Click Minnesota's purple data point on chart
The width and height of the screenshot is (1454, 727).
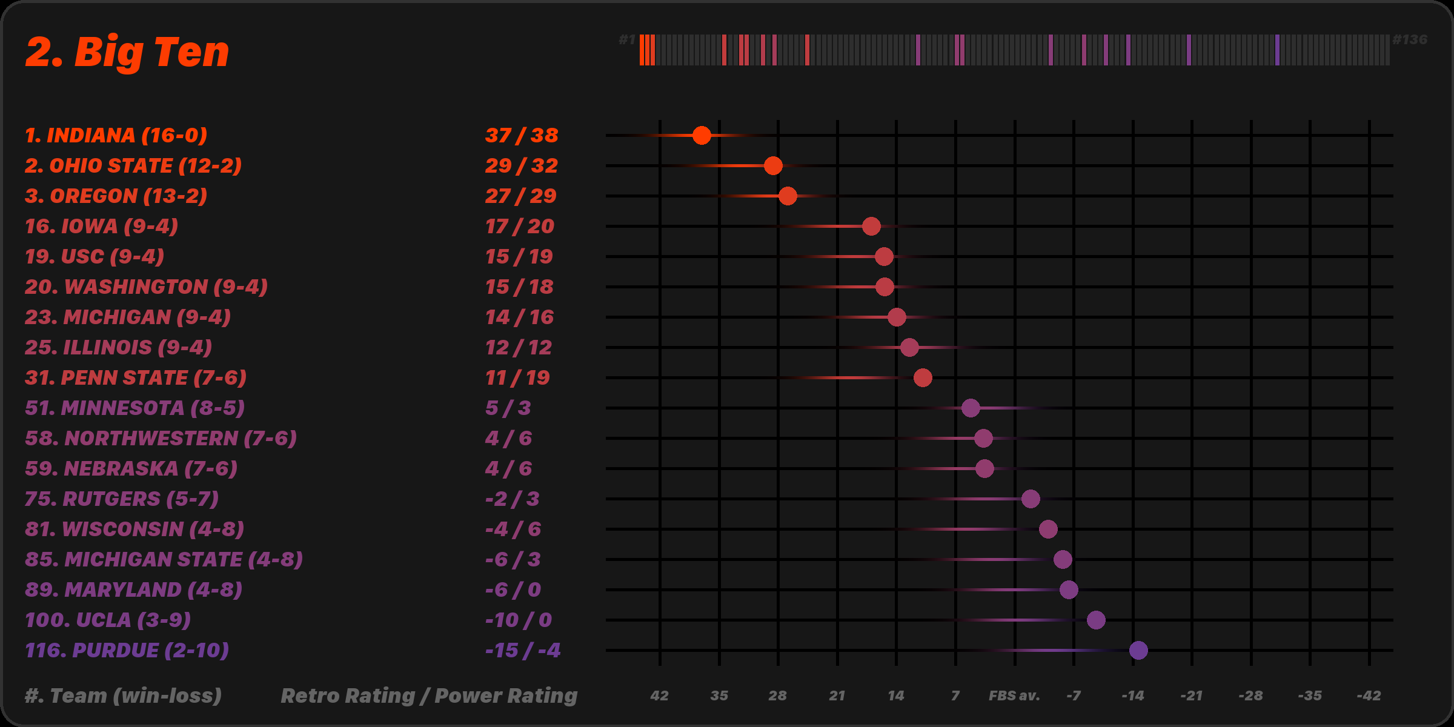(971, 408)
